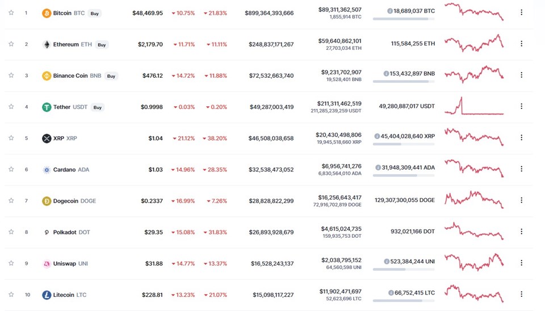
Task: Click the Binance Coin yellow logo
Action: coord(46,75)
